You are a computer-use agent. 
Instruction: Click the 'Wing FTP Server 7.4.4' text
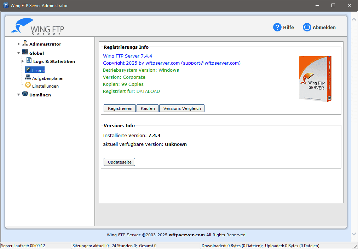point(127,56)
